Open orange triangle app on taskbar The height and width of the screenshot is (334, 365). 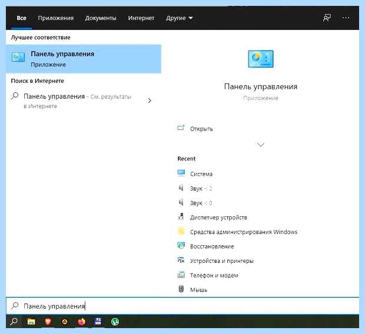pyautogui.click(x=65, y=322)
